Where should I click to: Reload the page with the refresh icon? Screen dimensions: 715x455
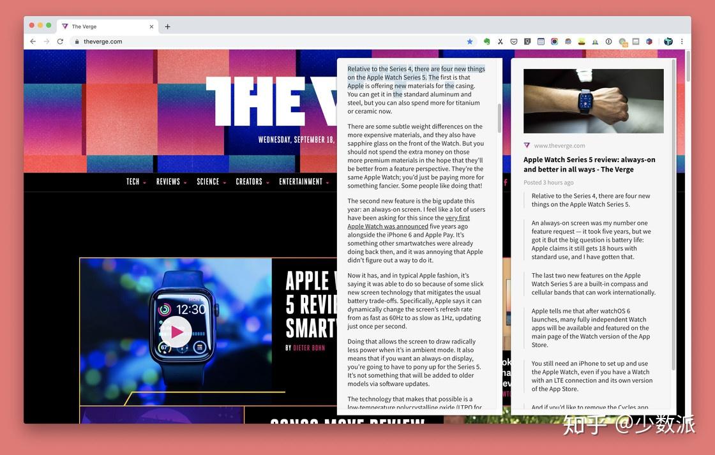coord(60,41)
